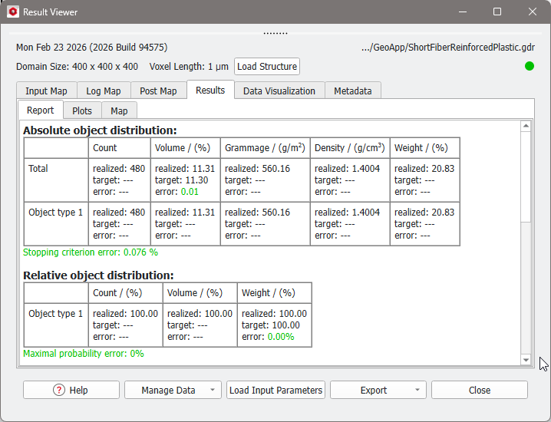Image resolution: width=551 pixels, height=422 pixels.
Task: Switch to the Input Map tab
Action: point(46,91)
